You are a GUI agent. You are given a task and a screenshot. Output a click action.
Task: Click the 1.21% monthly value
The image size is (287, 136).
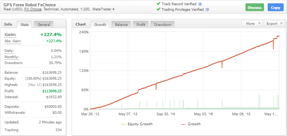coord(56,57)
